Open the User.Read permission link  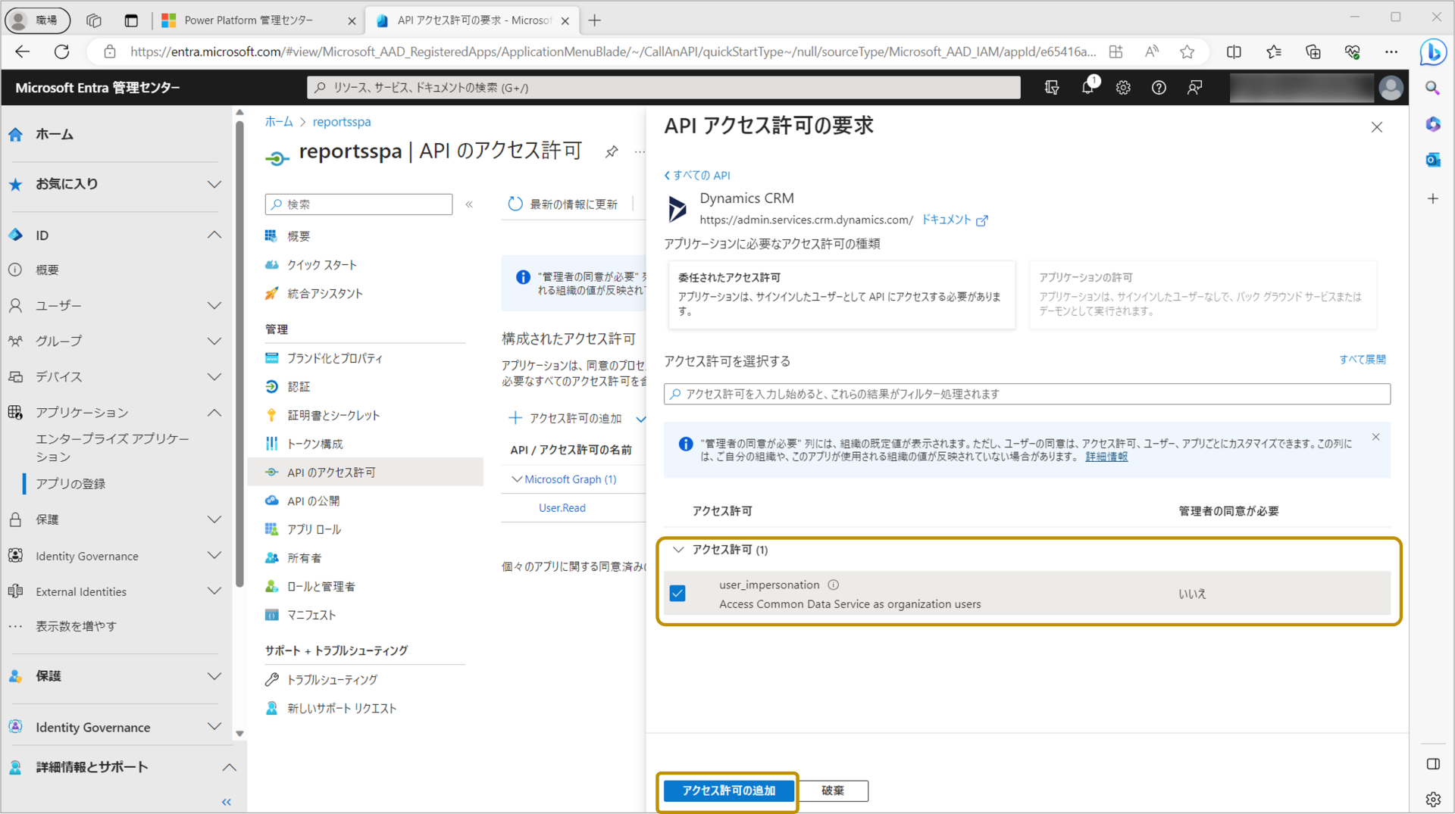coord(562,508)
